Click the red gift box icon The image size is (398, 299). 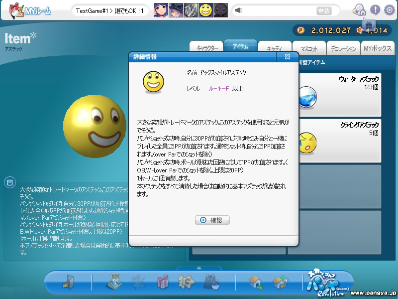(x=163, y=283)
